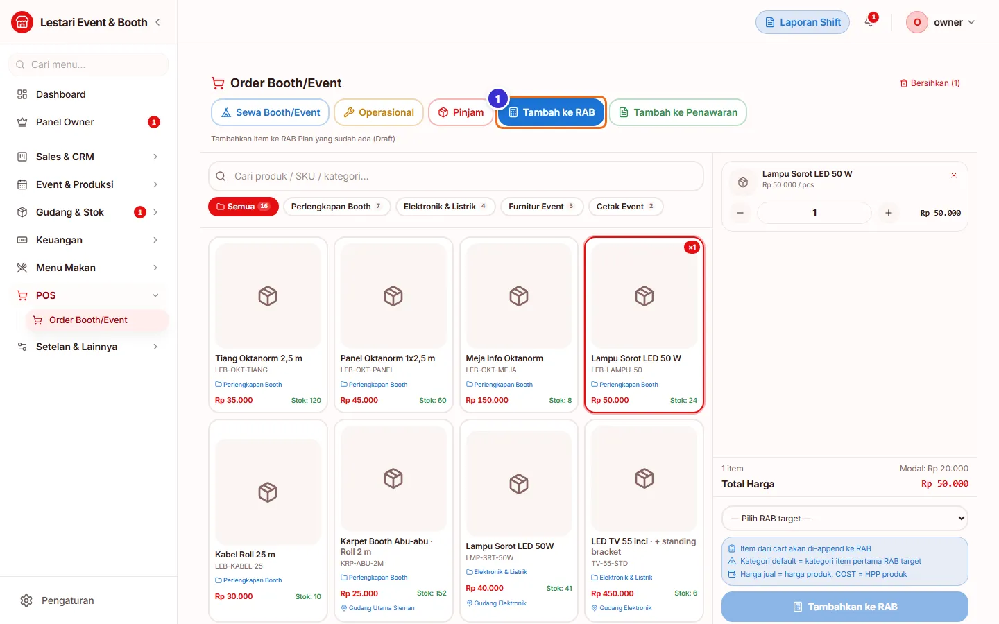Select Tambah ke Penawaran mode
999x624 pixels.
(678, 112)
